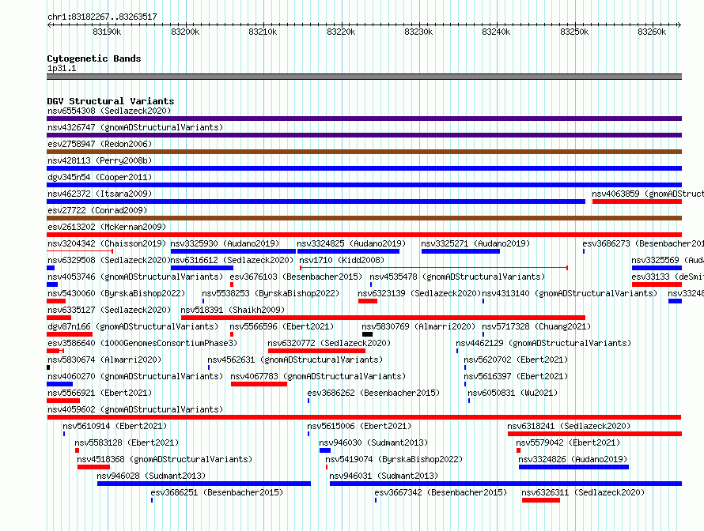
Task: Click the nsv5538253 (ByrskaBishop2022) label
Action: (x=271, y=293)
